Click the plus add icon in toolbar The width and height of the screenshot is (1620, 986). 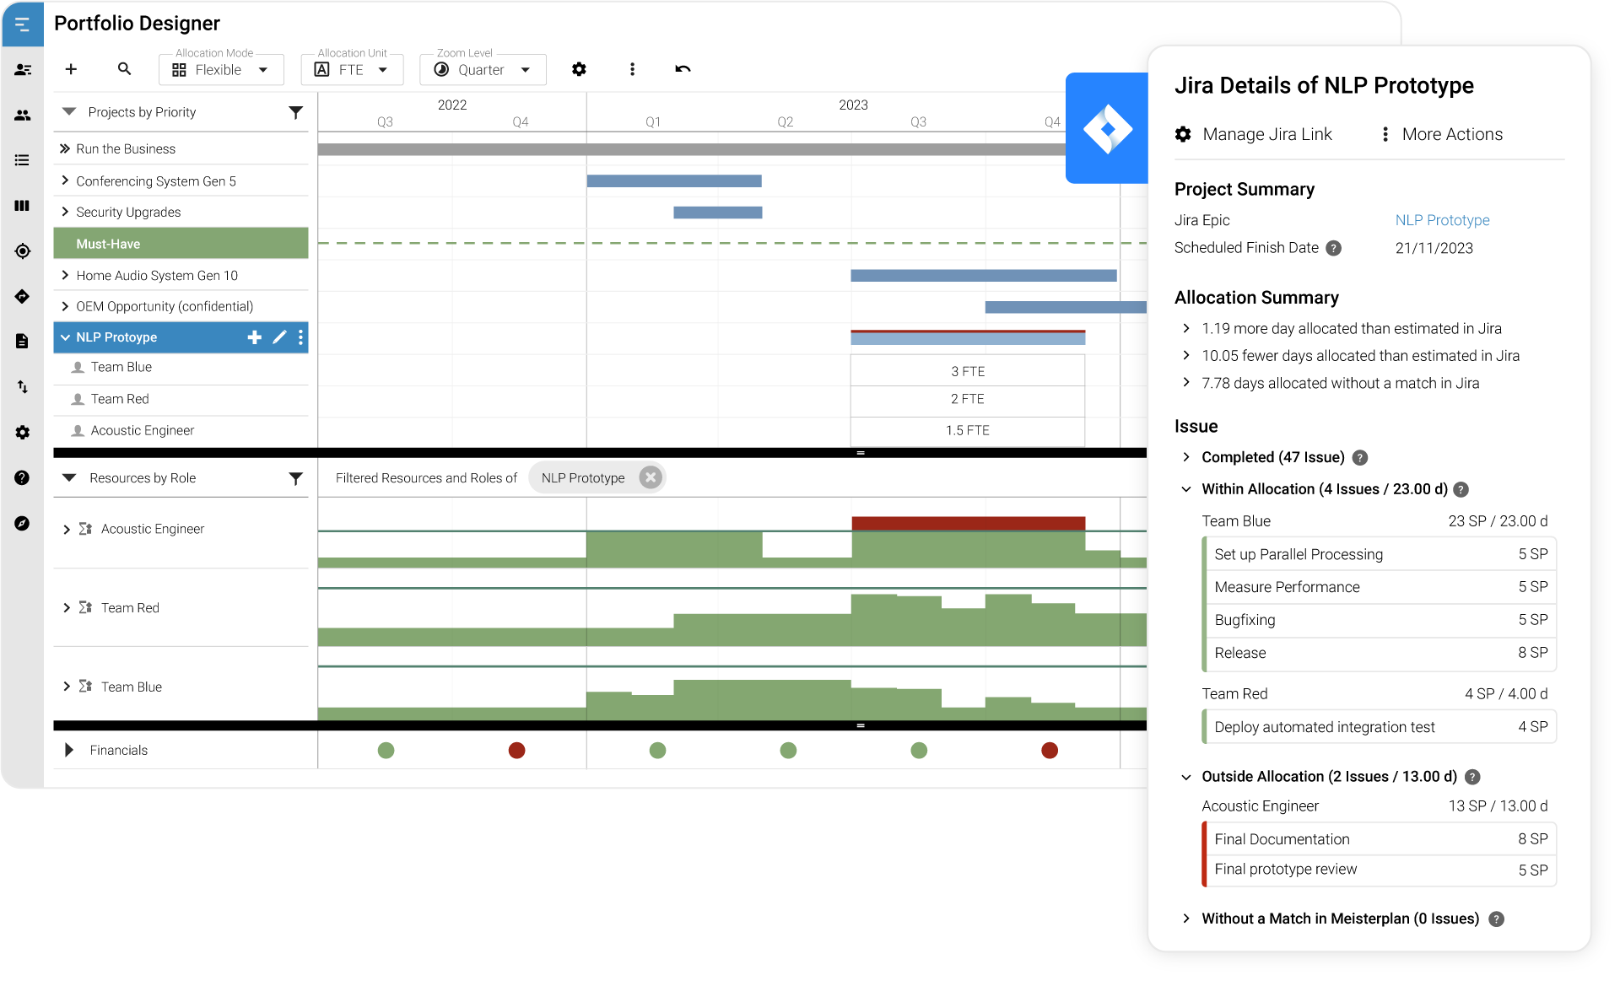tap(71, 69)
